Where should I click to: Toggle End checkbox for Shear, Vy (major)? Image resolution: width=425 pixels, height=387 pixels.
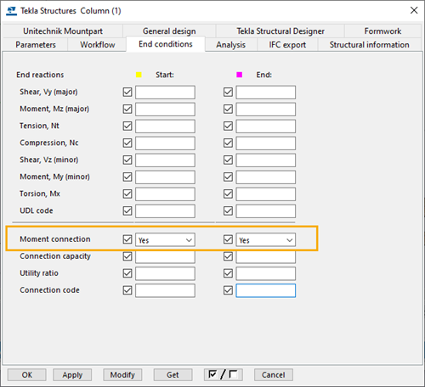click(228, 92)
